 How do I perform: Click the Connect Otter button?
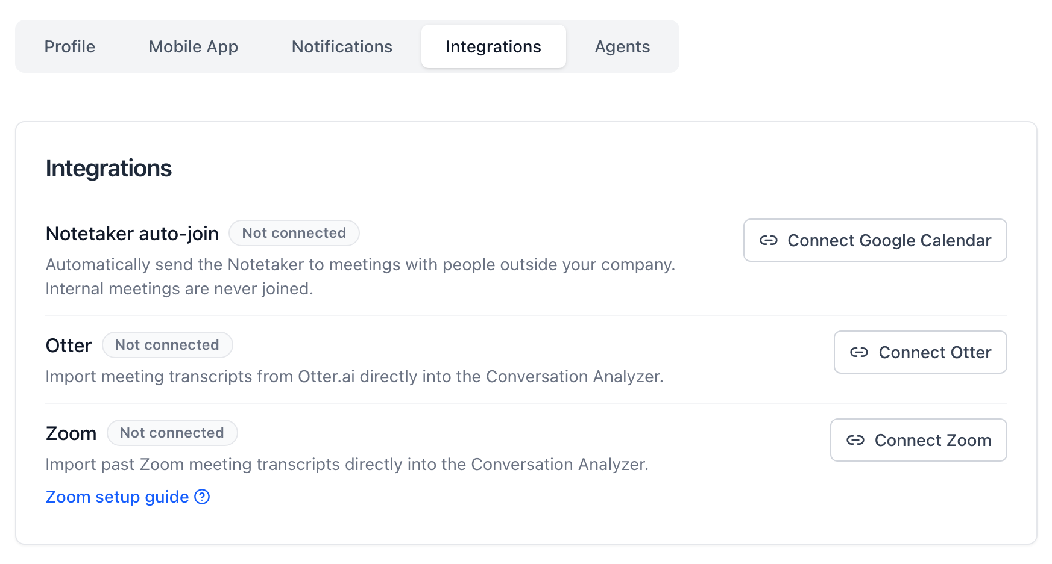click(x=920, y=352)
